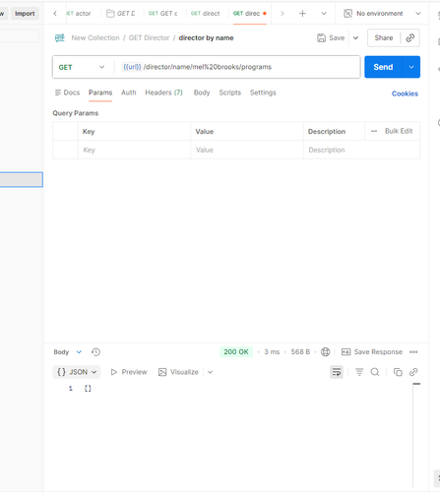
Task: Click the query param Key input field
Action: coord(134,150)
